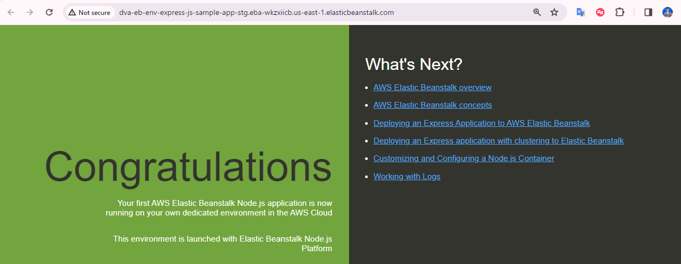Viewport: 681px width, 264px height.
Task: Open the Chrome profile avatar menu
Action: pos(668,12)
